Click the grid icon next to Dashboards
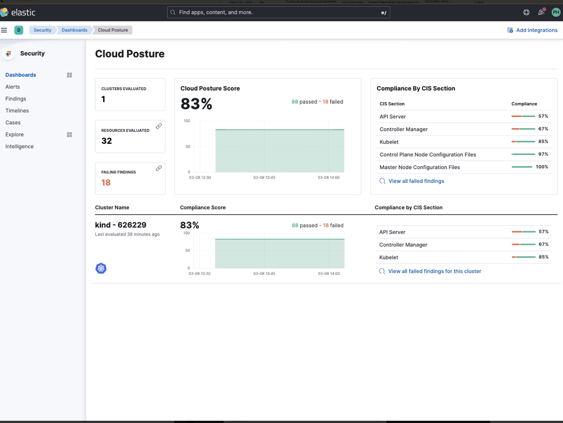 click(x=69, y=75)
